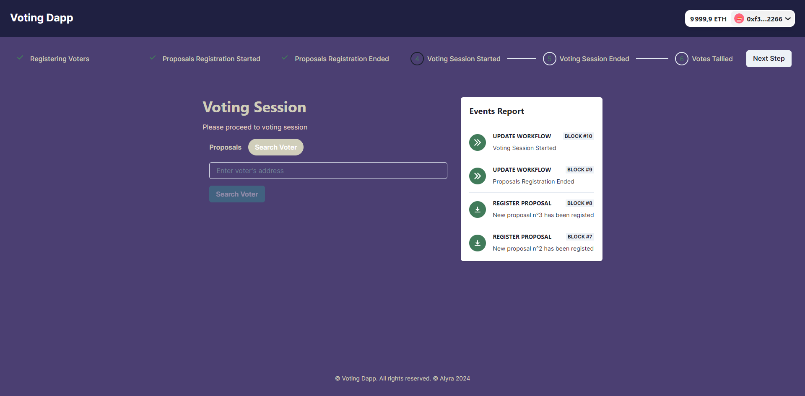Click the Registering Voters checkmark icon
Viewport: 805px width, 396px height.
20,58
